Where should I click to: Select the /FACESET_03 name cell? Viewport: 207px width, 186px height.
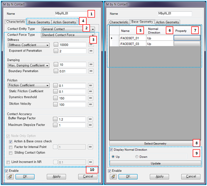coord(133,44)
